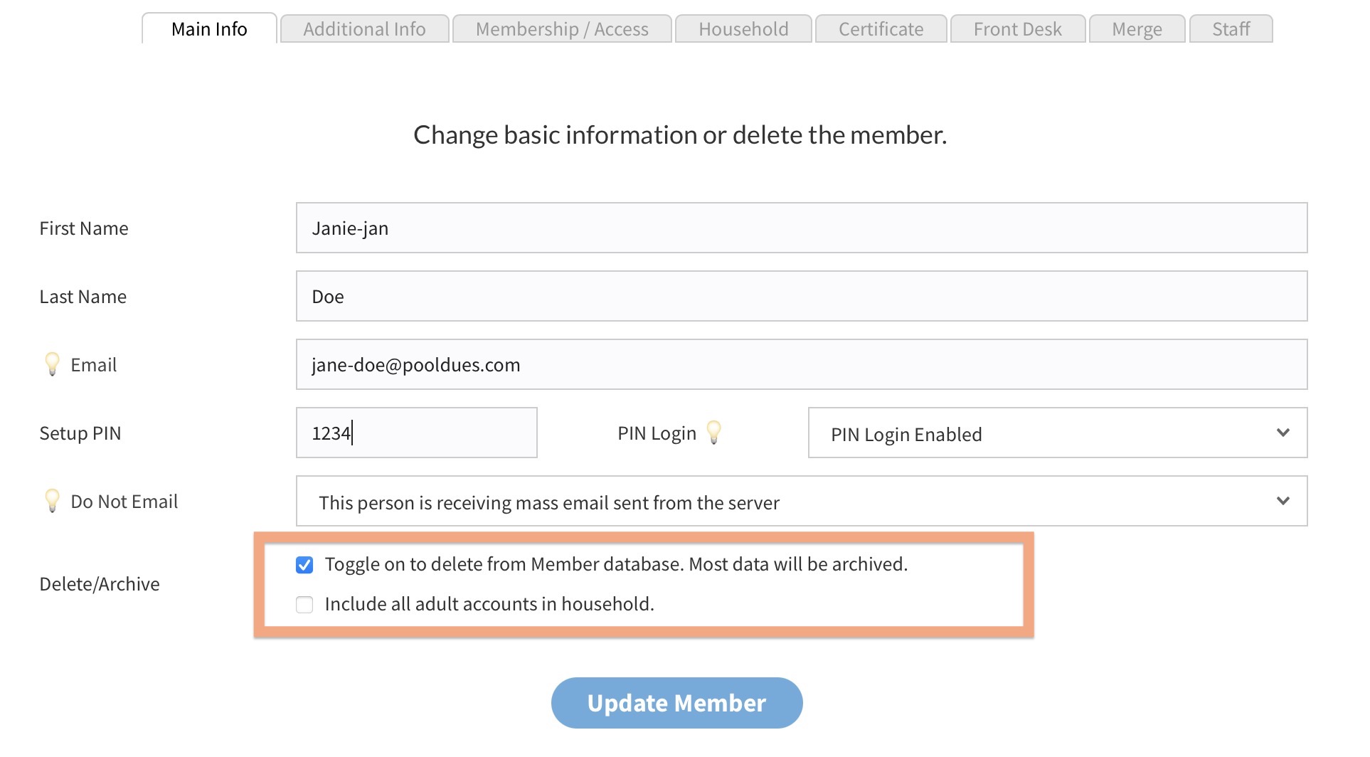This screenshot has height=757, width=1370.
Task: Switch to the Merge tab
Action: click(x=1136, y=29)
